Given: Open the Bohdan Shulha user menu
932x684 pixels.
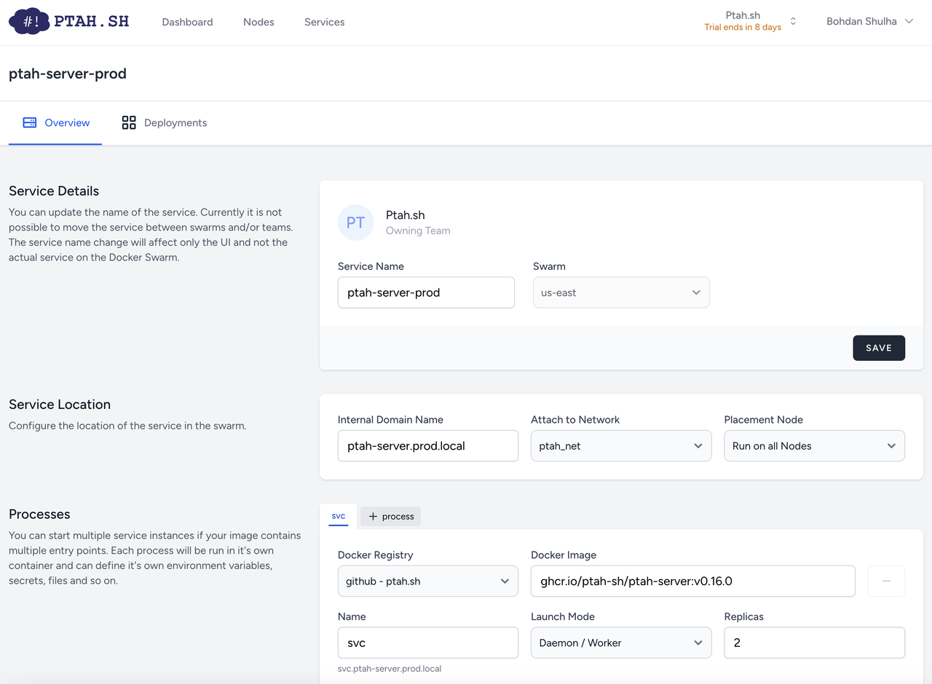Looking at the screenshot, I should pos(869,22).
